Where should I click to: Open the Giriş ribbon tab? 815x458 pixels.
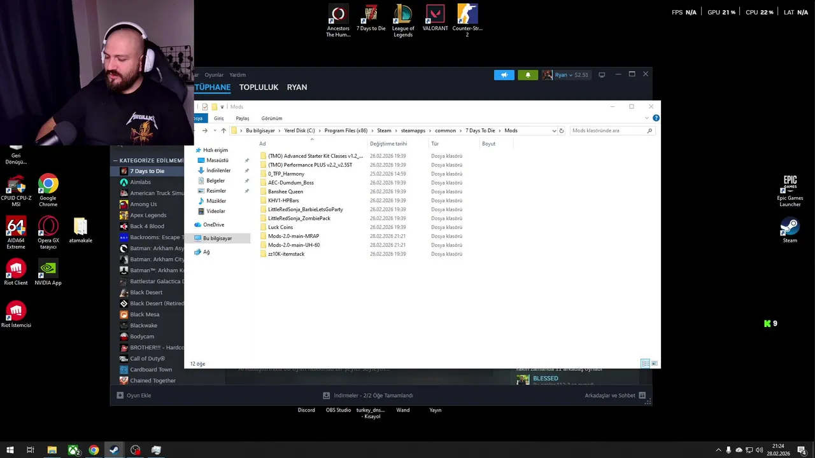coord(218,118)
